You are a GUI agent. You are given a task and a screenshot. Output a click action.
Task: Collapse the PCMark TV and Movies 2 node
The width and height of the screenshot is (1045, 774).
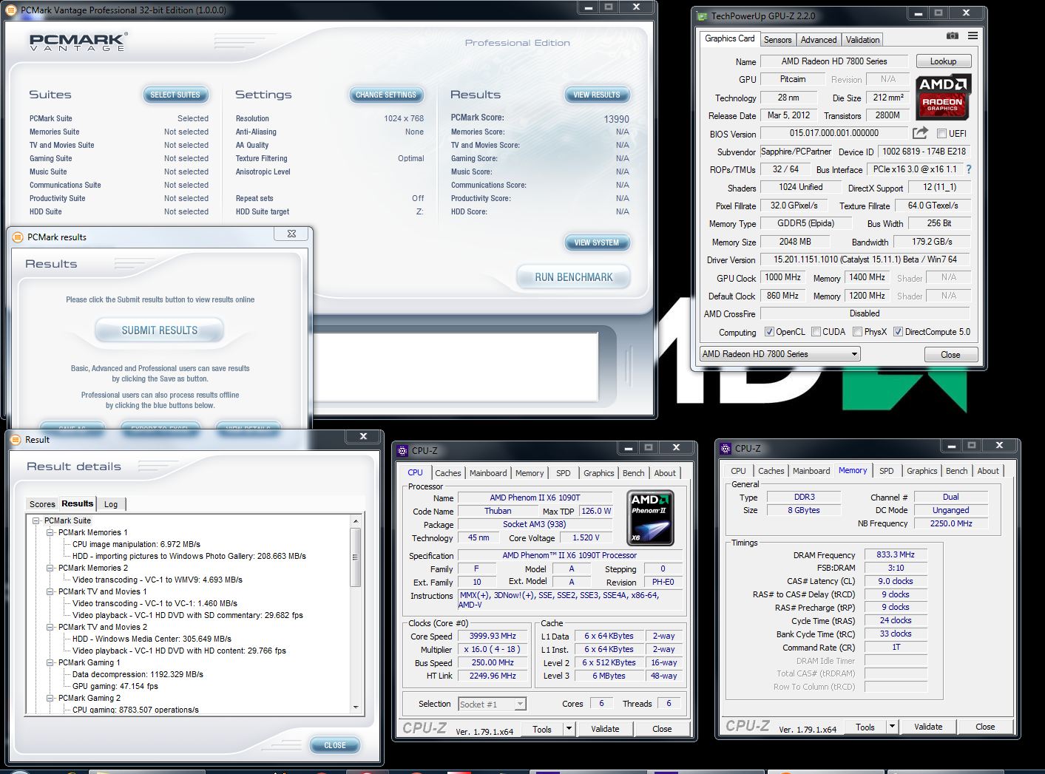(50, 627)
